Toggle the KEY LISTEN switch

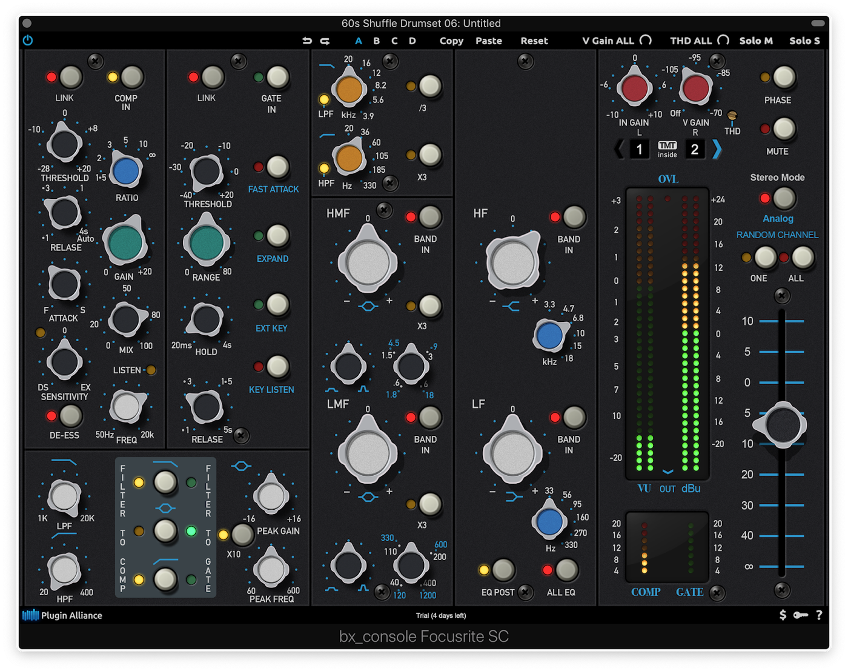(277, 367)
